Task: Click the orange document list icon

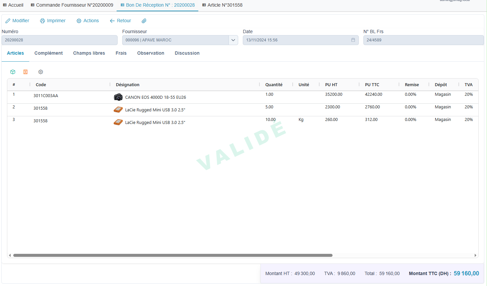Action: (x=26, y=72)
